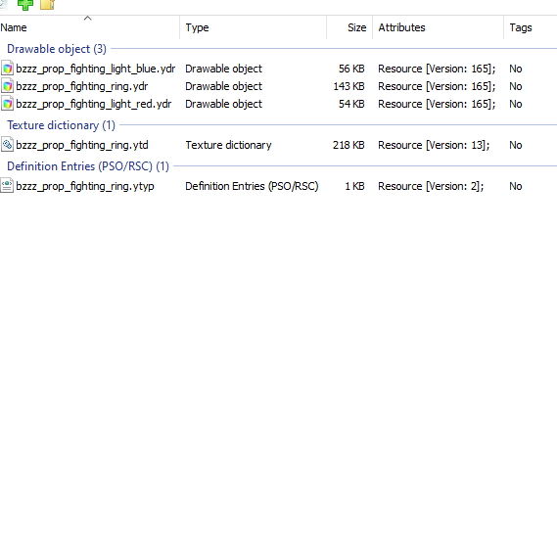This screenshot has width=557, height=557.
Task: Collapse the Drawable object (3) group
Action: click(57, 49)
